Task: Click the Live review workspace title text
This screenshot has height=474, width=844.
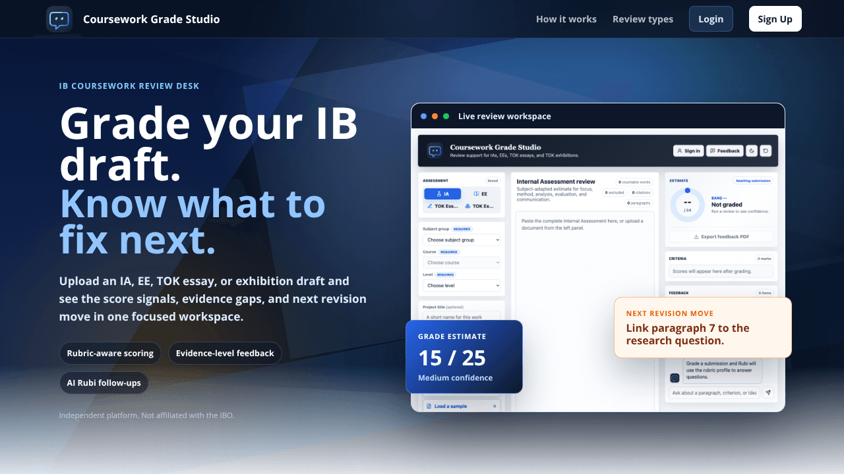Action: (504, 117)
